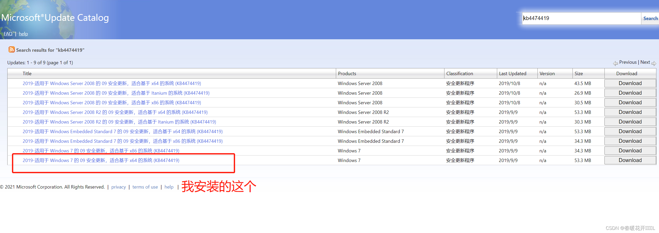
Task: Download Windows Server 2008 x64 update 43.5 MB
Action: point(630,83)
